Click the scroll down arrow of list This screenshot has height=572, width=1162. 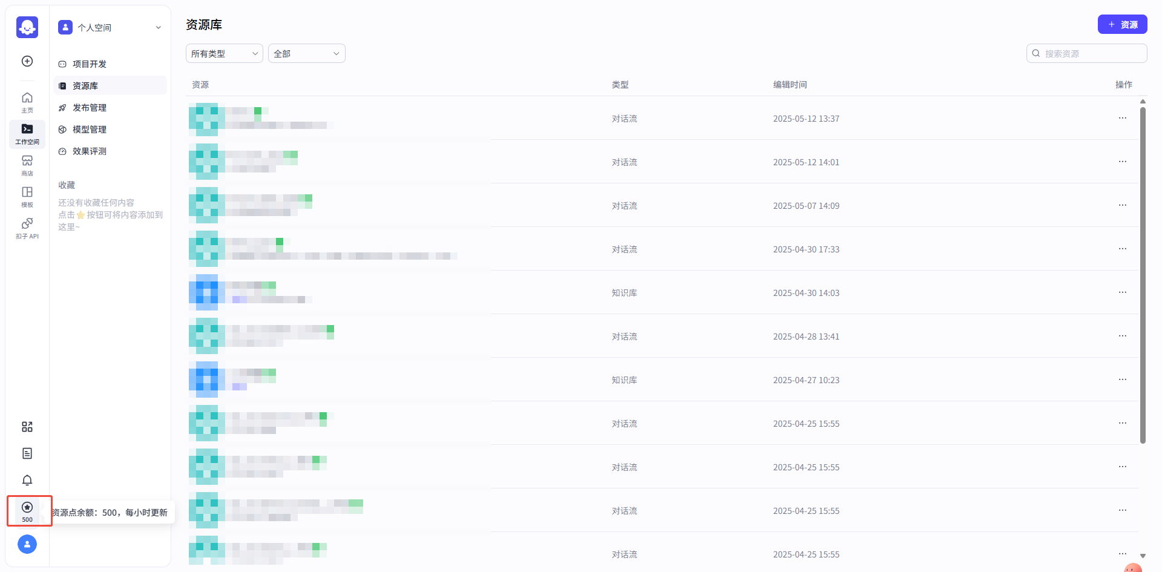1143,556
